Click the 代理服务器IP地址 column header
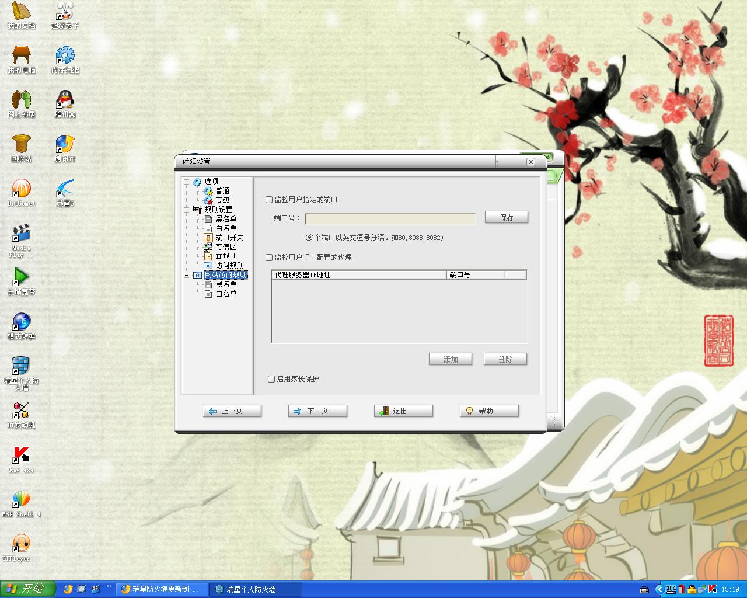 (358, 275)
